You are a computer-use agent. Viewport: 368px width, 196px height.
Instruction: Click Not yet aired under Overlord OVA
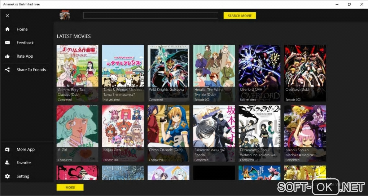[248, 100]
